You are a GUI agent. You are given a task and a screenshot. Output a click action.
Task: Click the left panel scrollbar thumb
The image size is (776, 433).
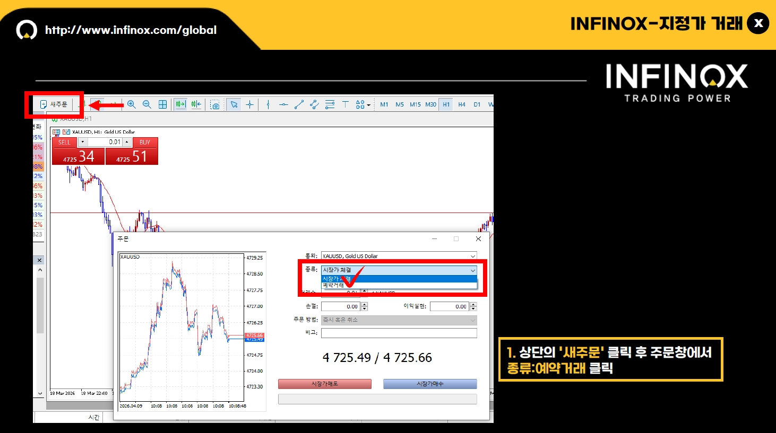40,305
